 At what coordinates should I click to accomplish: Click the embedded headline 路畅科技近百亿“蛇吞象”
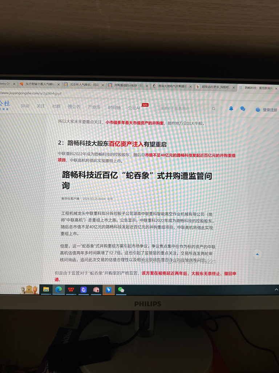pos(137,180)
